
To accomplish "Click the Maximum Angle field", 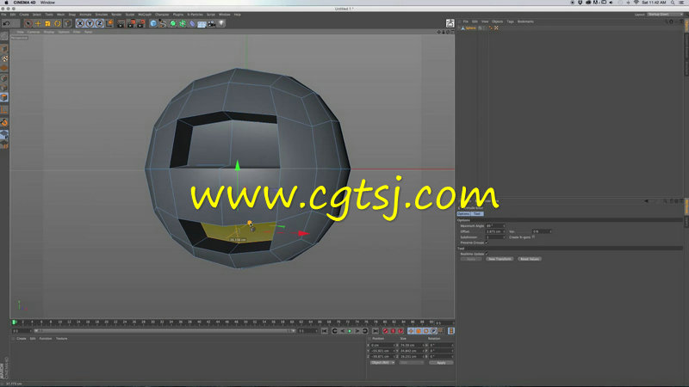I will click(494, 226).
